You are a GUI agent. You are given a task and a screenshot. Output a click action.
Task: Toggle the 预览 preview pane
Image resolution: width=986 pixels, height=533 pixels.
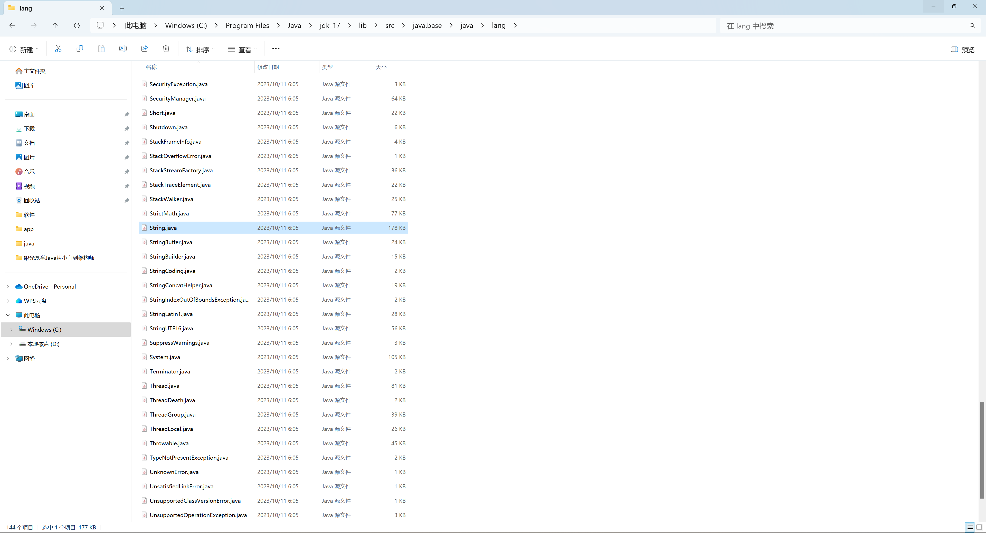(962, 49)
